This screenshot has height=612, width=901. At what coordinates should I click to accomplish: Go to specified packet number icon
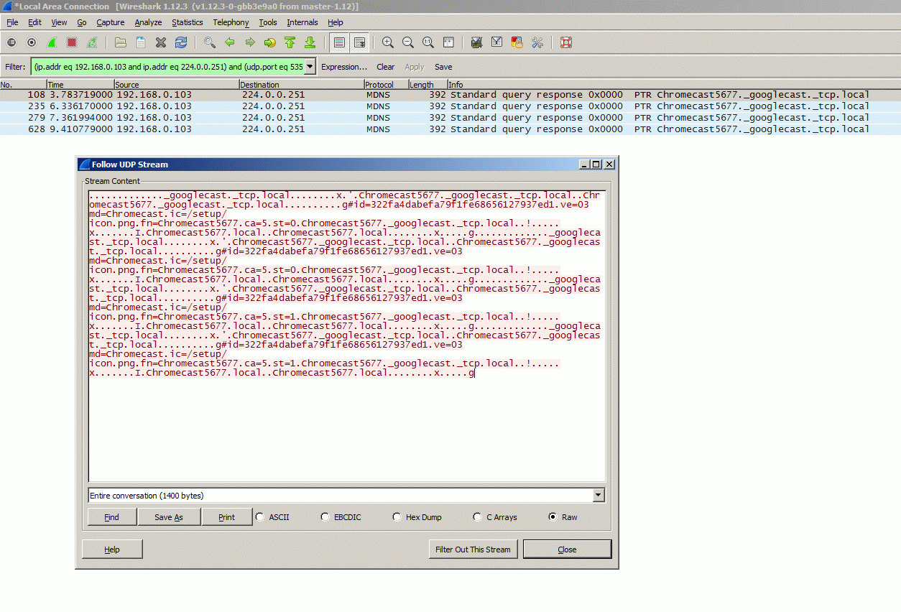pyautogui.click(x=270, y=42)
